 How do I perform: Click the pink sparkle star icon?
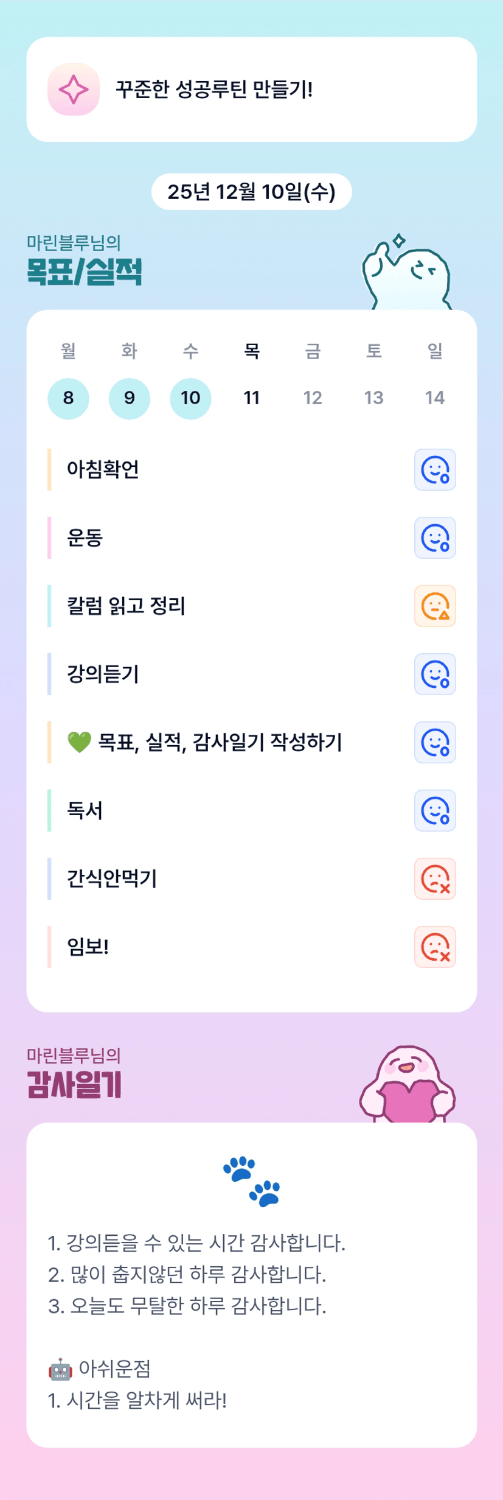pyautogui.click(x=74, y=89)
